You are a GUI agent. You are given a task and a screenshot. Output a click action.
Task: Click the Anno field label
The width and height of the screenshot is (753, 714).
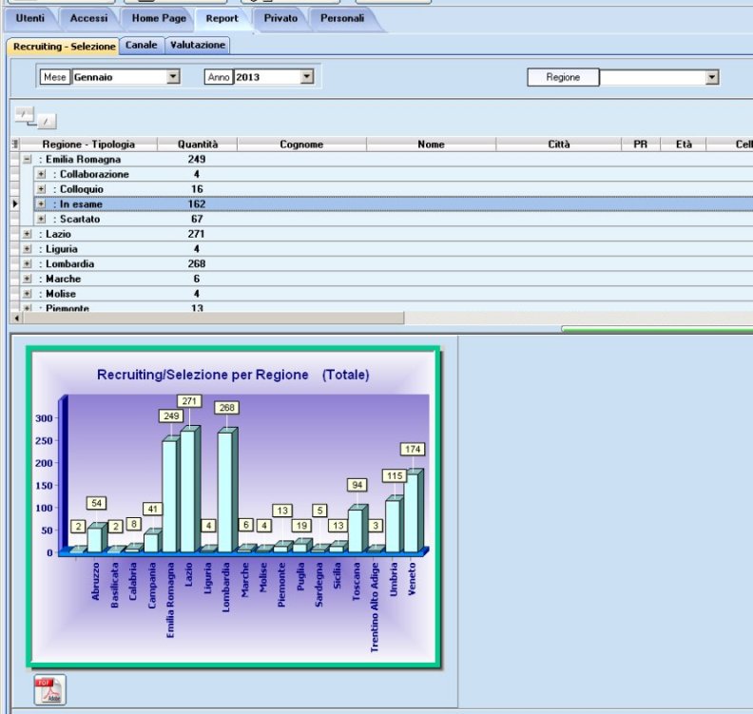(219, 77)
